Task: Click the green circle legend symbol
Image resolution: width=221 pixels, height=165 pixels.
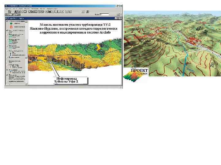Action: click(x=11, y=24)
